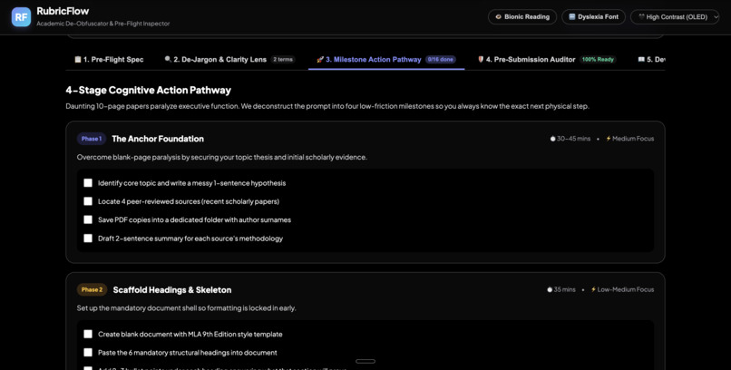The height and width of the screenshot is (370, 731).
Task: Click the rocket icon on Milestone Action Pathway tab
Action: (x=320, y=60)
